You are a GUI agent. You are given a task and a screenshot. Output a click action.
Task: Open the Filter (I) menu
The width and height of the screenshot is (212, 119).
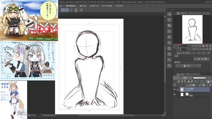[x=94, y=6]
